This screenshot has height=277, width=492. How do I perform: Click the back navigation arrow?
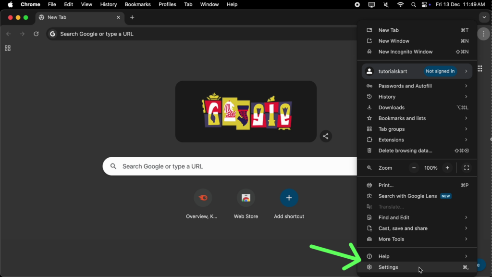[x=9, y=34]
